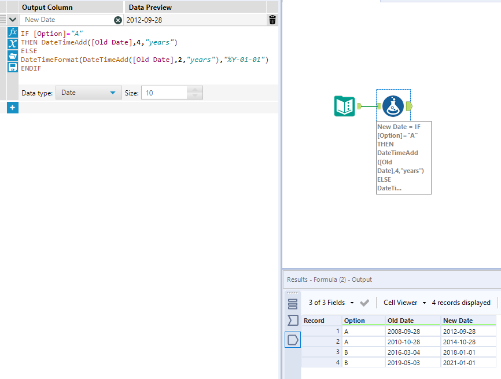Select cell 2008-09-28 in Old Date

pyautogui.click(x=412, y=332)
